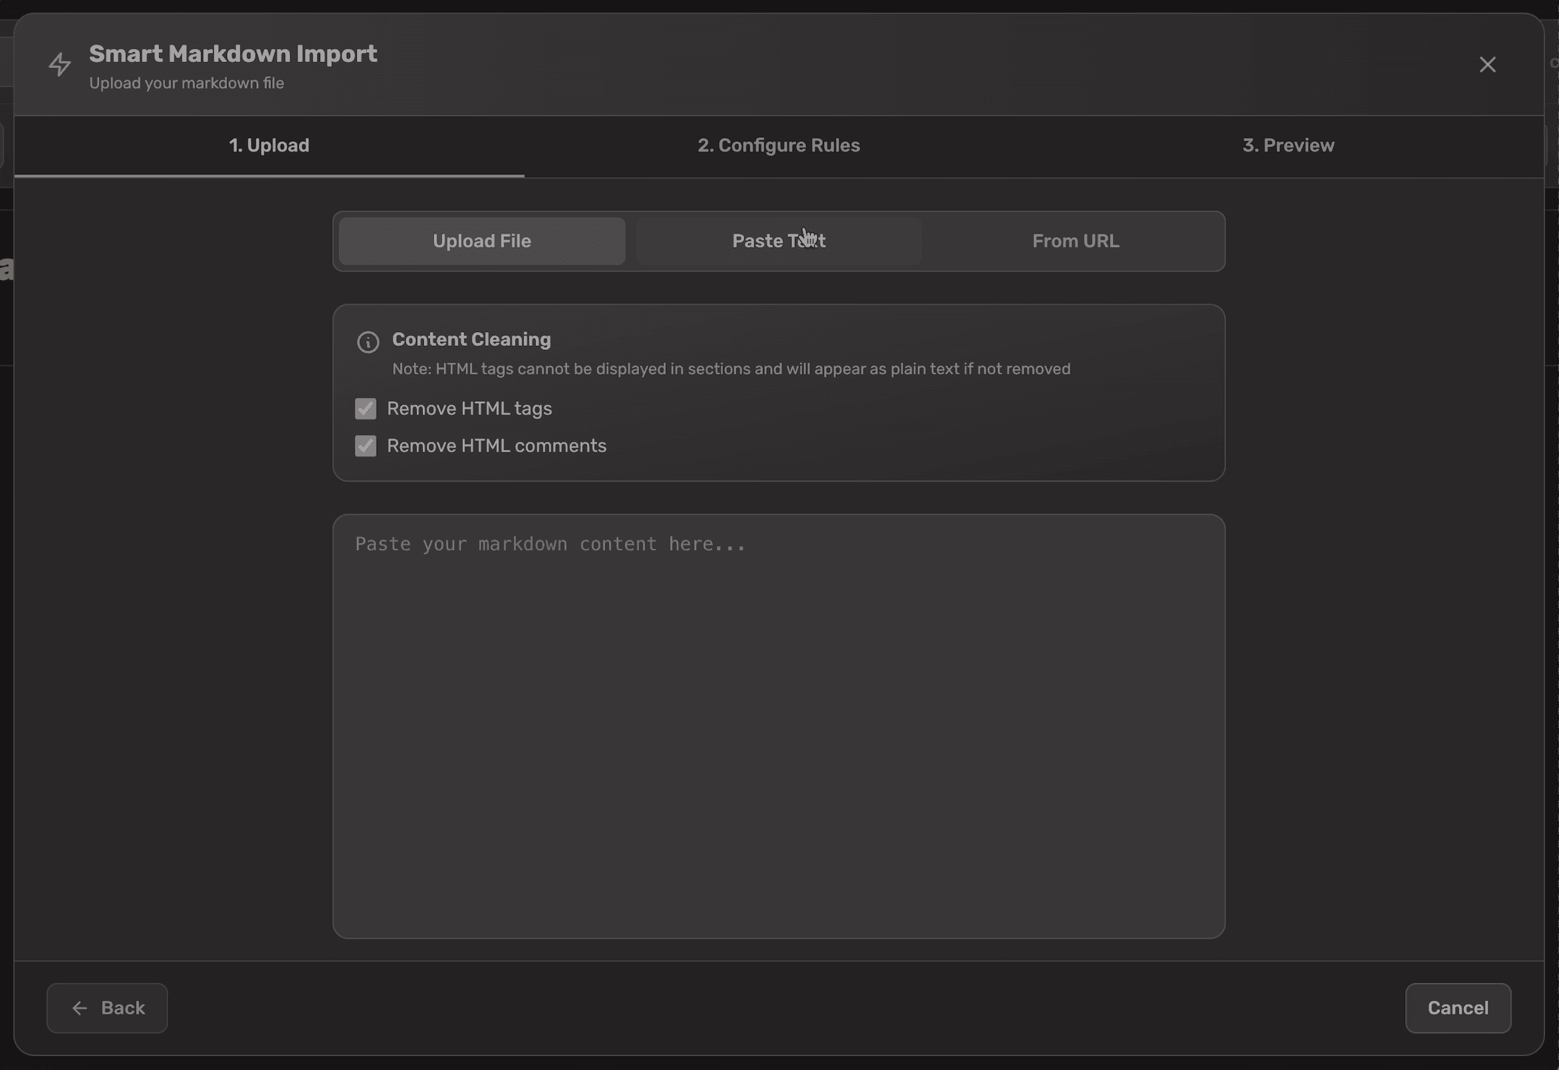Uncheck the Remove HTML tags option
Image resolution: width=1559 pixels, height=1070 pixels.
pos(365,409)
